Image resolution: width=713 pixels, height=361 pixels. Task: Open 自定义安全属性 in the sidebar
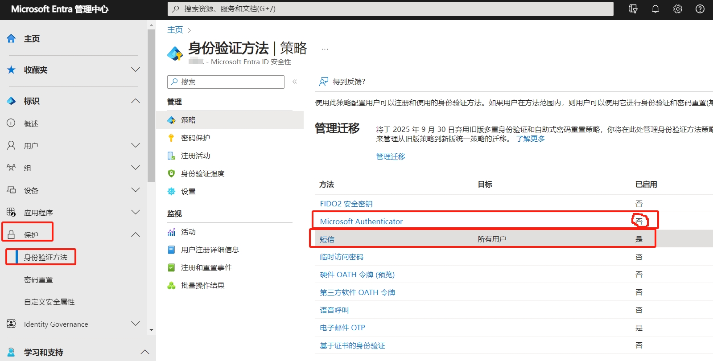(49, 302)
